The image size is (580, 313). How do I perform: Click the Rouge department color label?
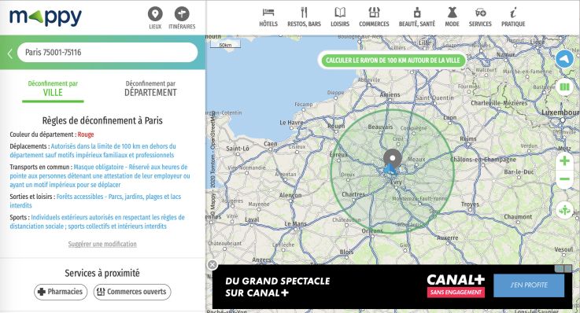[x=86, y=134]
